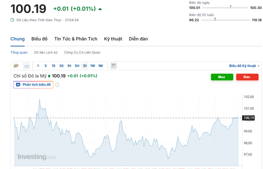The height and width of the screenshot is (169, 263).
Task: Set chart interval to 5H
Action: 77,66
